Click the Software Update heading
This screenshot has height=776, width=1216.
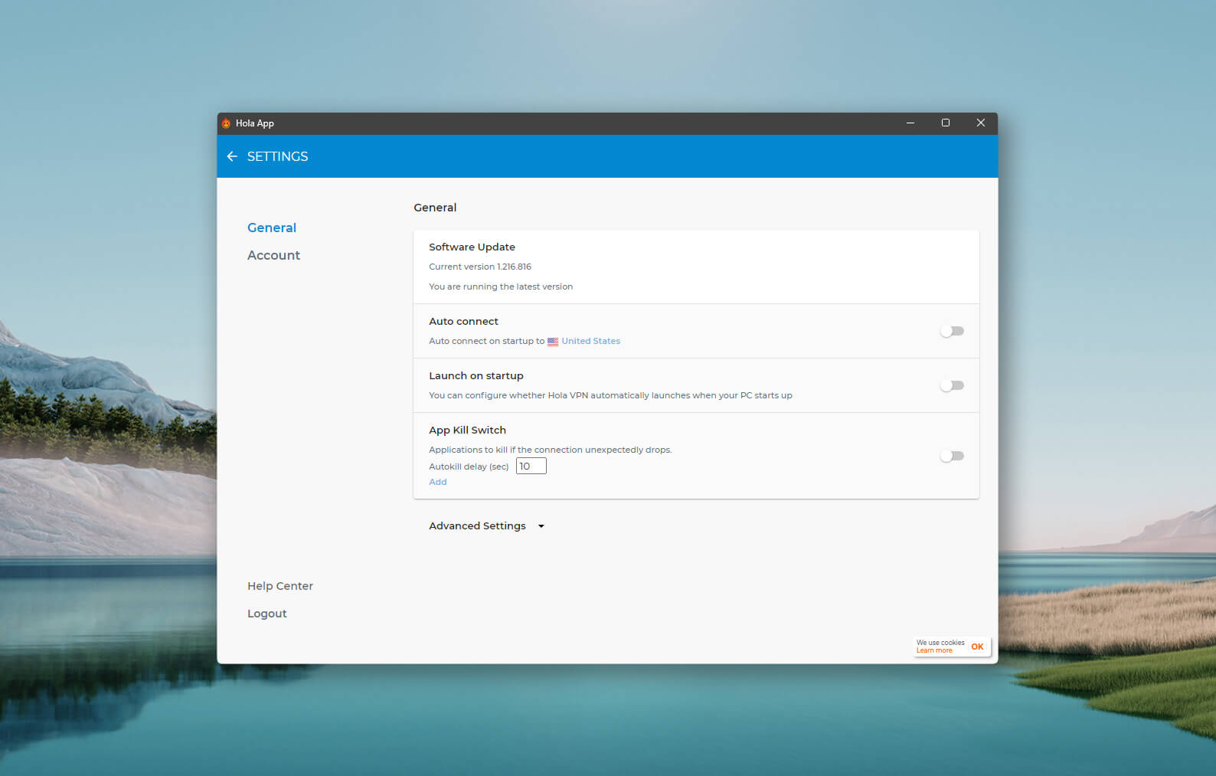tap(472, 247)
